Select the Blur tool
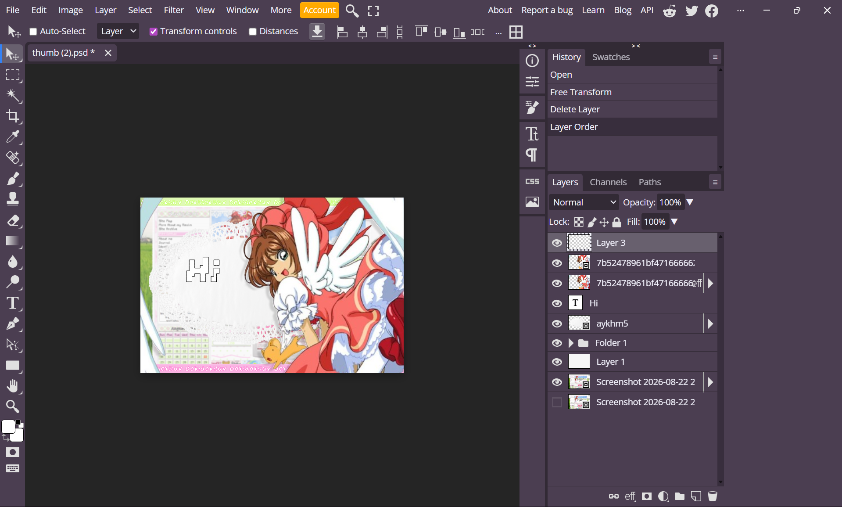 tap(13, 261)
